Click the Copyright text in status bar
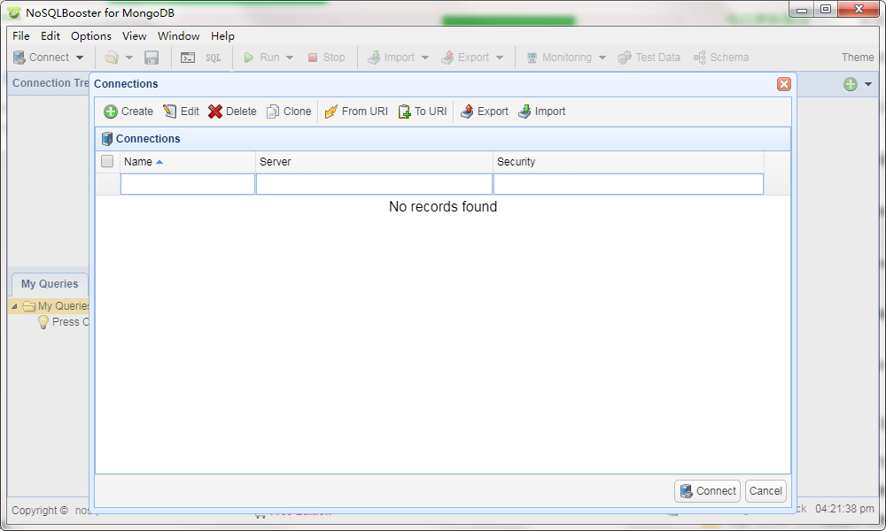This screenshot has width=886, height=531. [40, 510]
